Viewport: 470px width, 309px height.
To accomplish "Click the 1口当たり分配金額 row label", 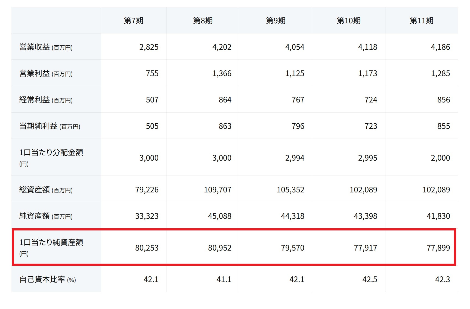I will 51,153.
